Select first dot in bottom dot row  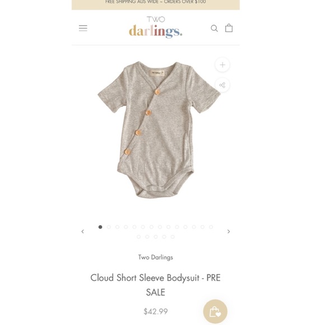[x=138, y=236]
